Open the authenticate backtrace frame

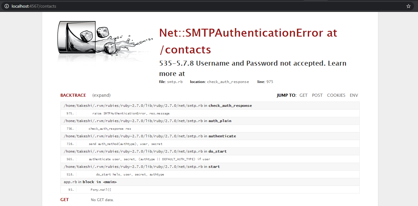point(210,136)
